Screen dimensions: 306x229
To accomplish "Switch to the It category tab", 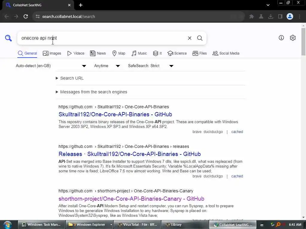I will click(x=157, y=53).
